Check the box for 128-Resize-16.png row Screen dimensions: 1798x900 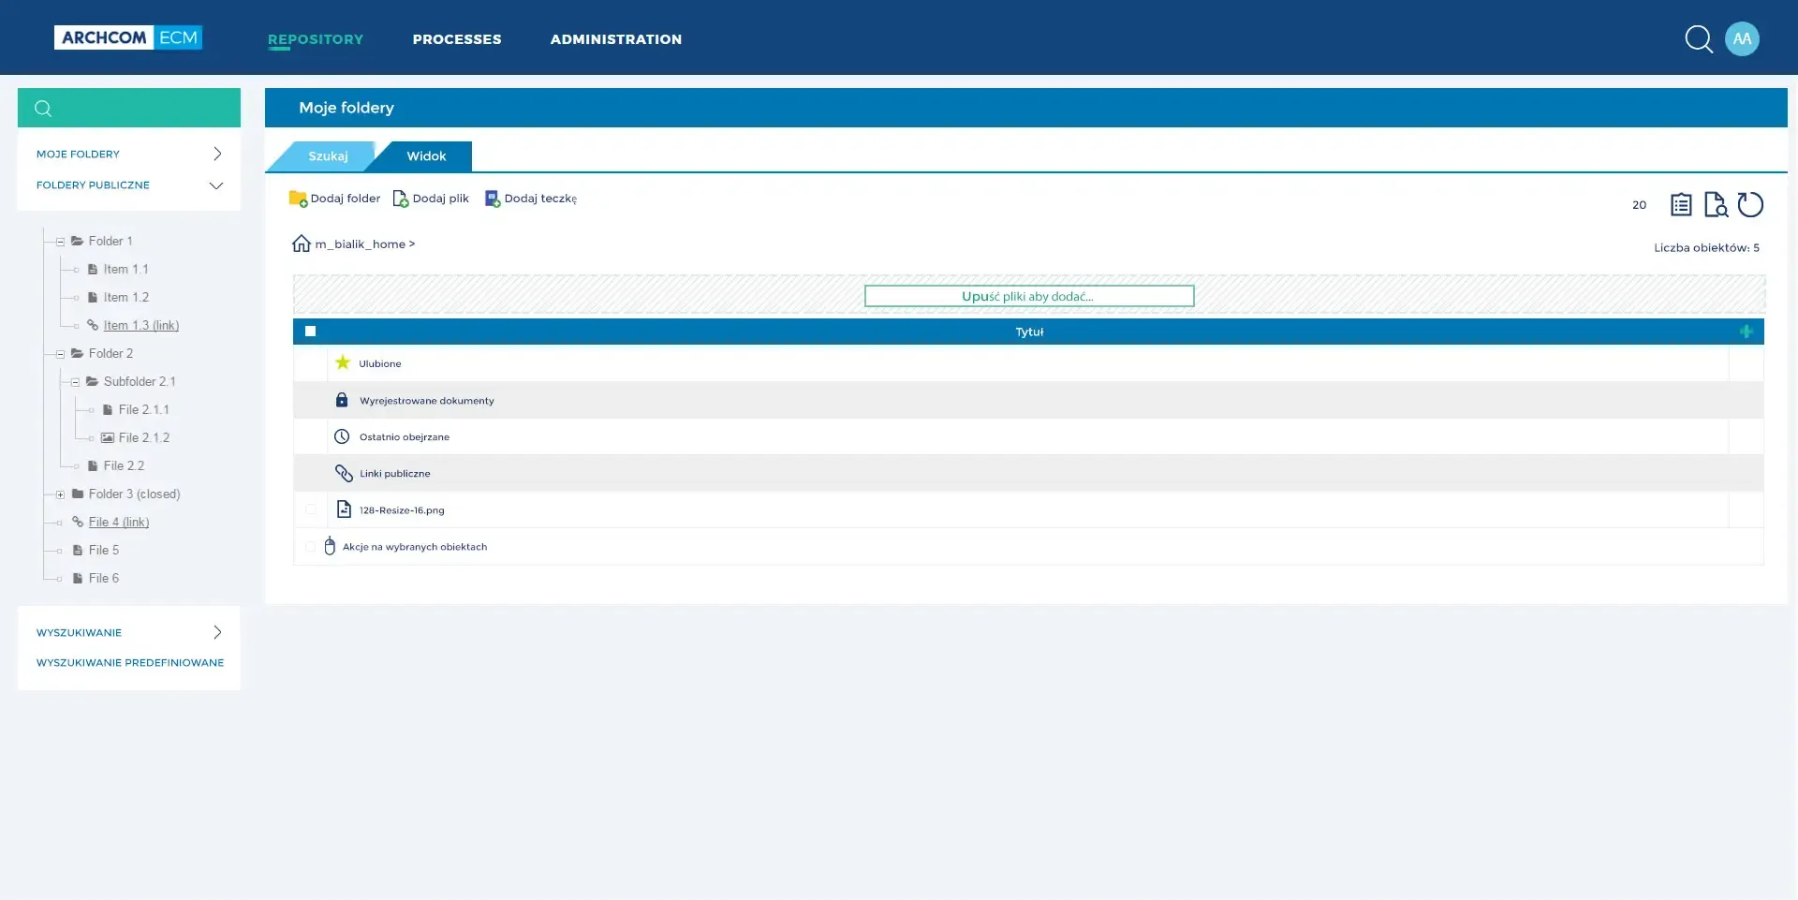311,509
